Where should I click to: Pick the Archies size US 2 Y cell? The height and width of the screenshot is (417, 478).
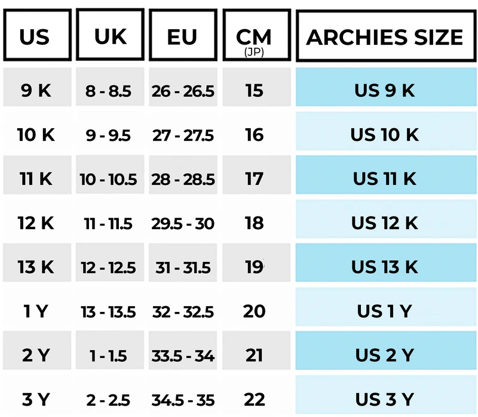[x=385, y=355]
